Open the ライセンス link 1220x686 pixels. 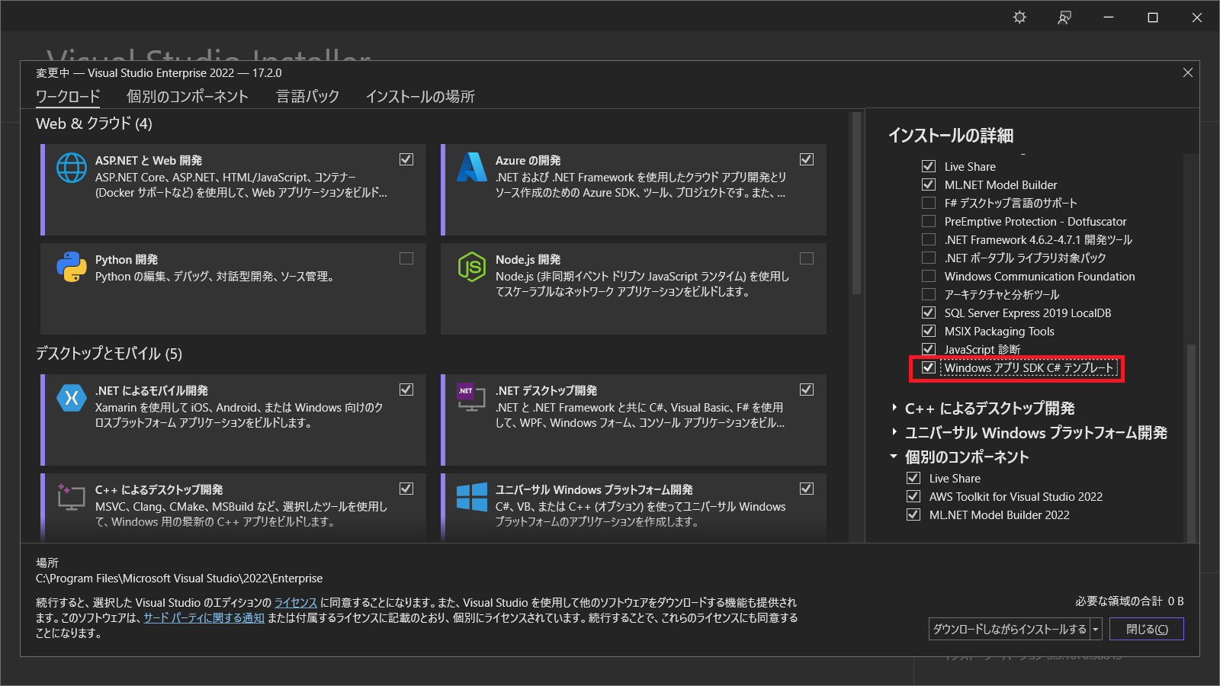tap(296, 602)
